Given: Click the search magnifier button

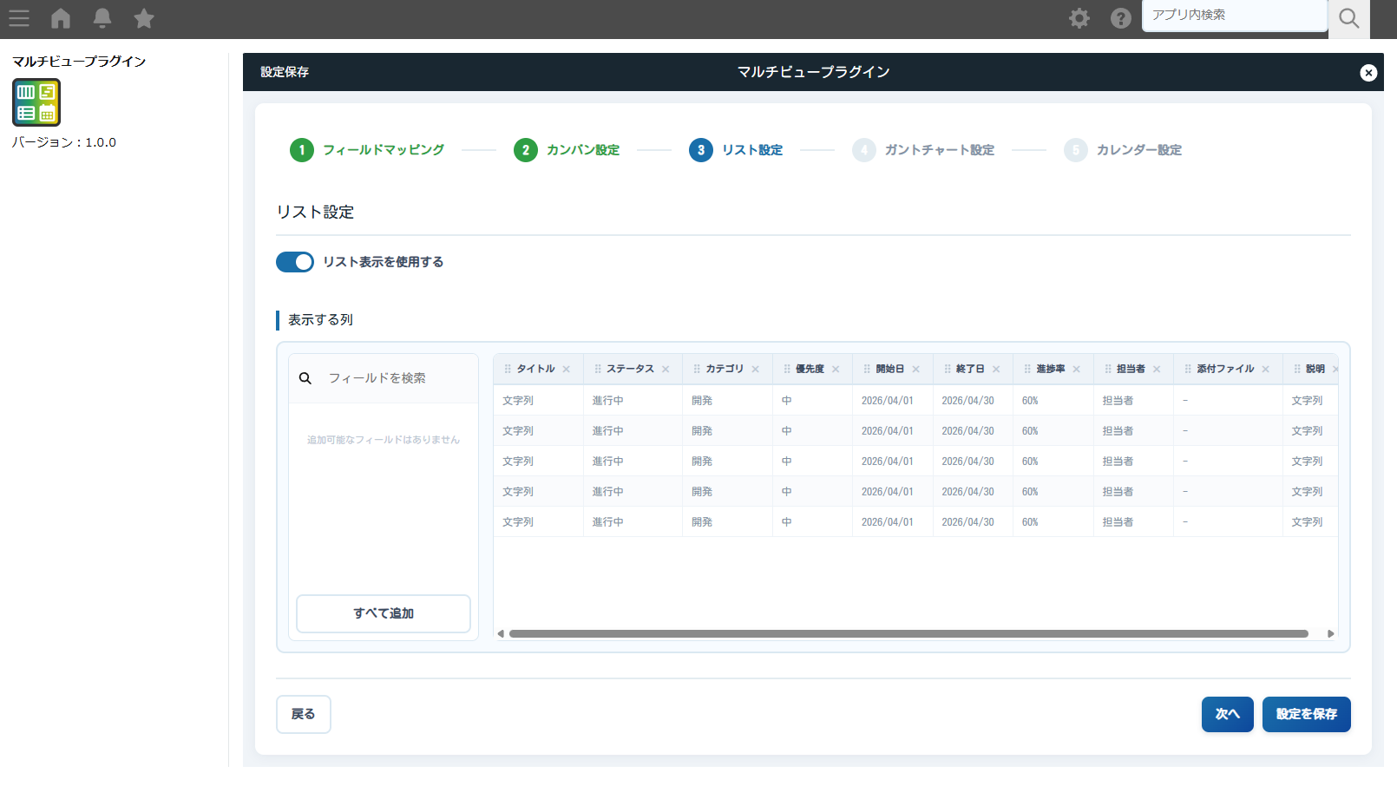Looking at the screenshot, I should click(1348, 18).
